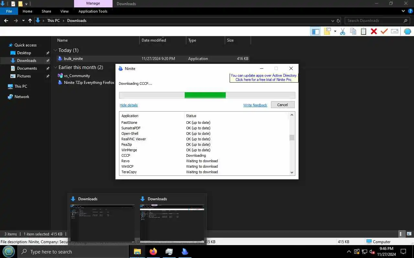Go up one folder level
414x258 pixels.
coord(30,21)
